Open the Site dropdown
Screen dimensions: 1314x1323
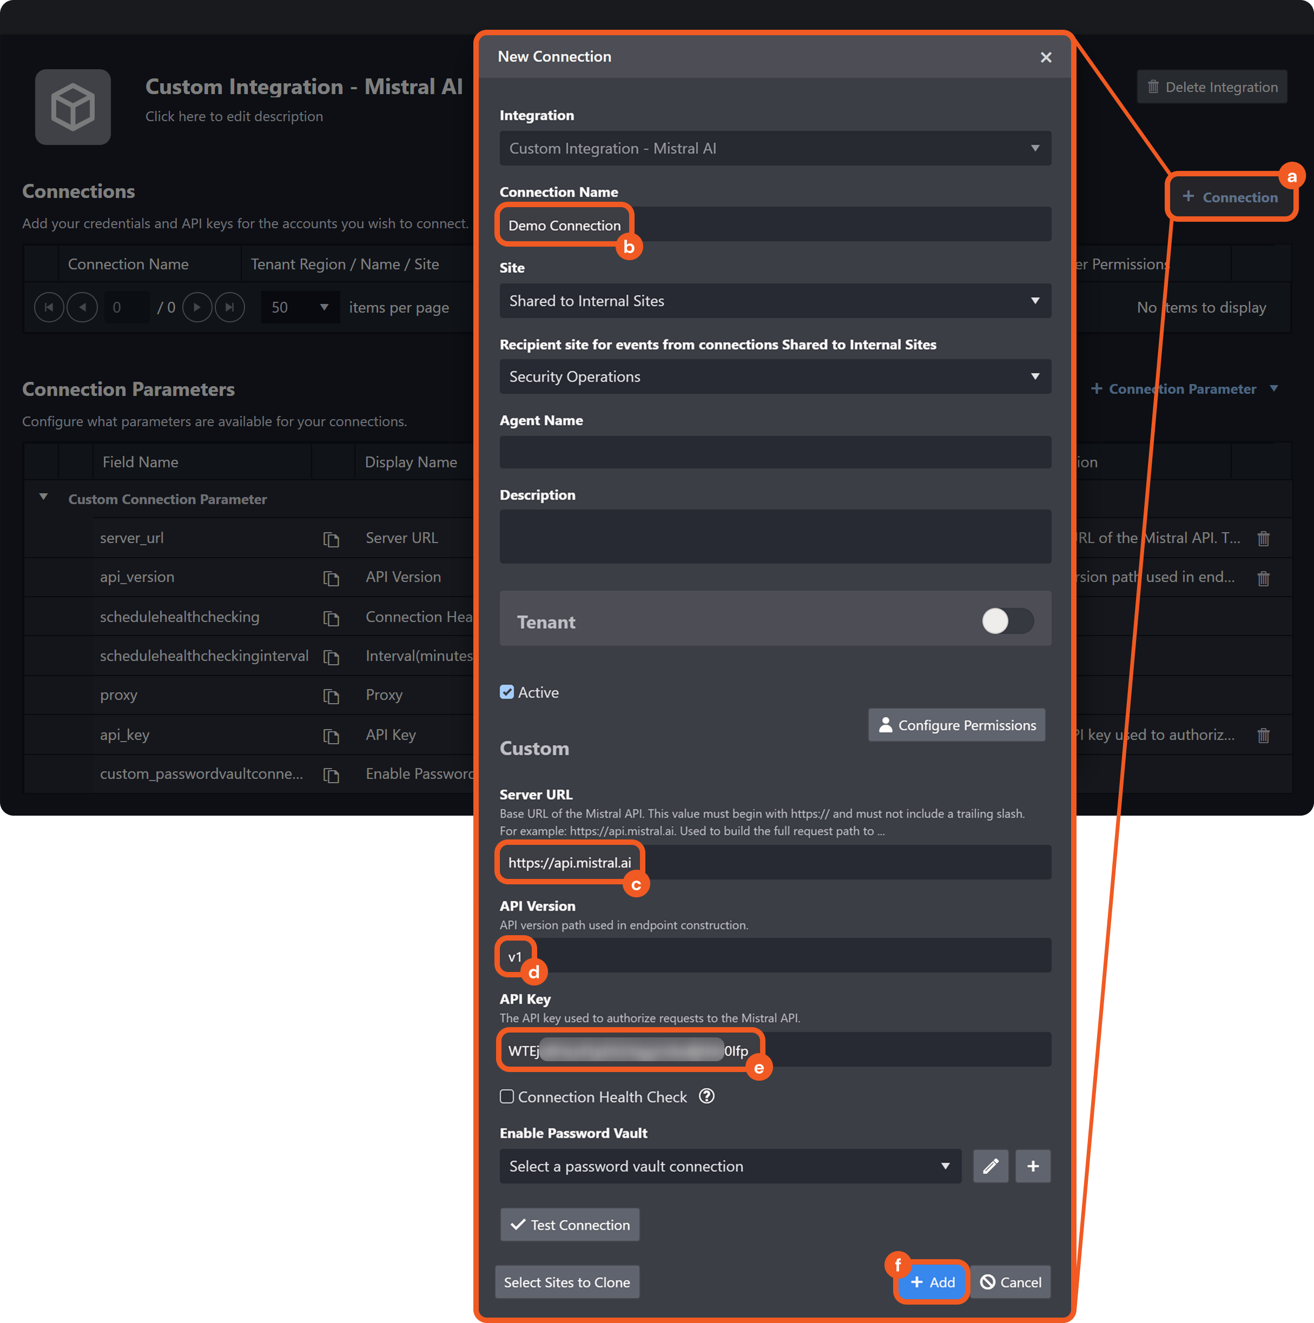pyautogui.click(x=775, y=301)
